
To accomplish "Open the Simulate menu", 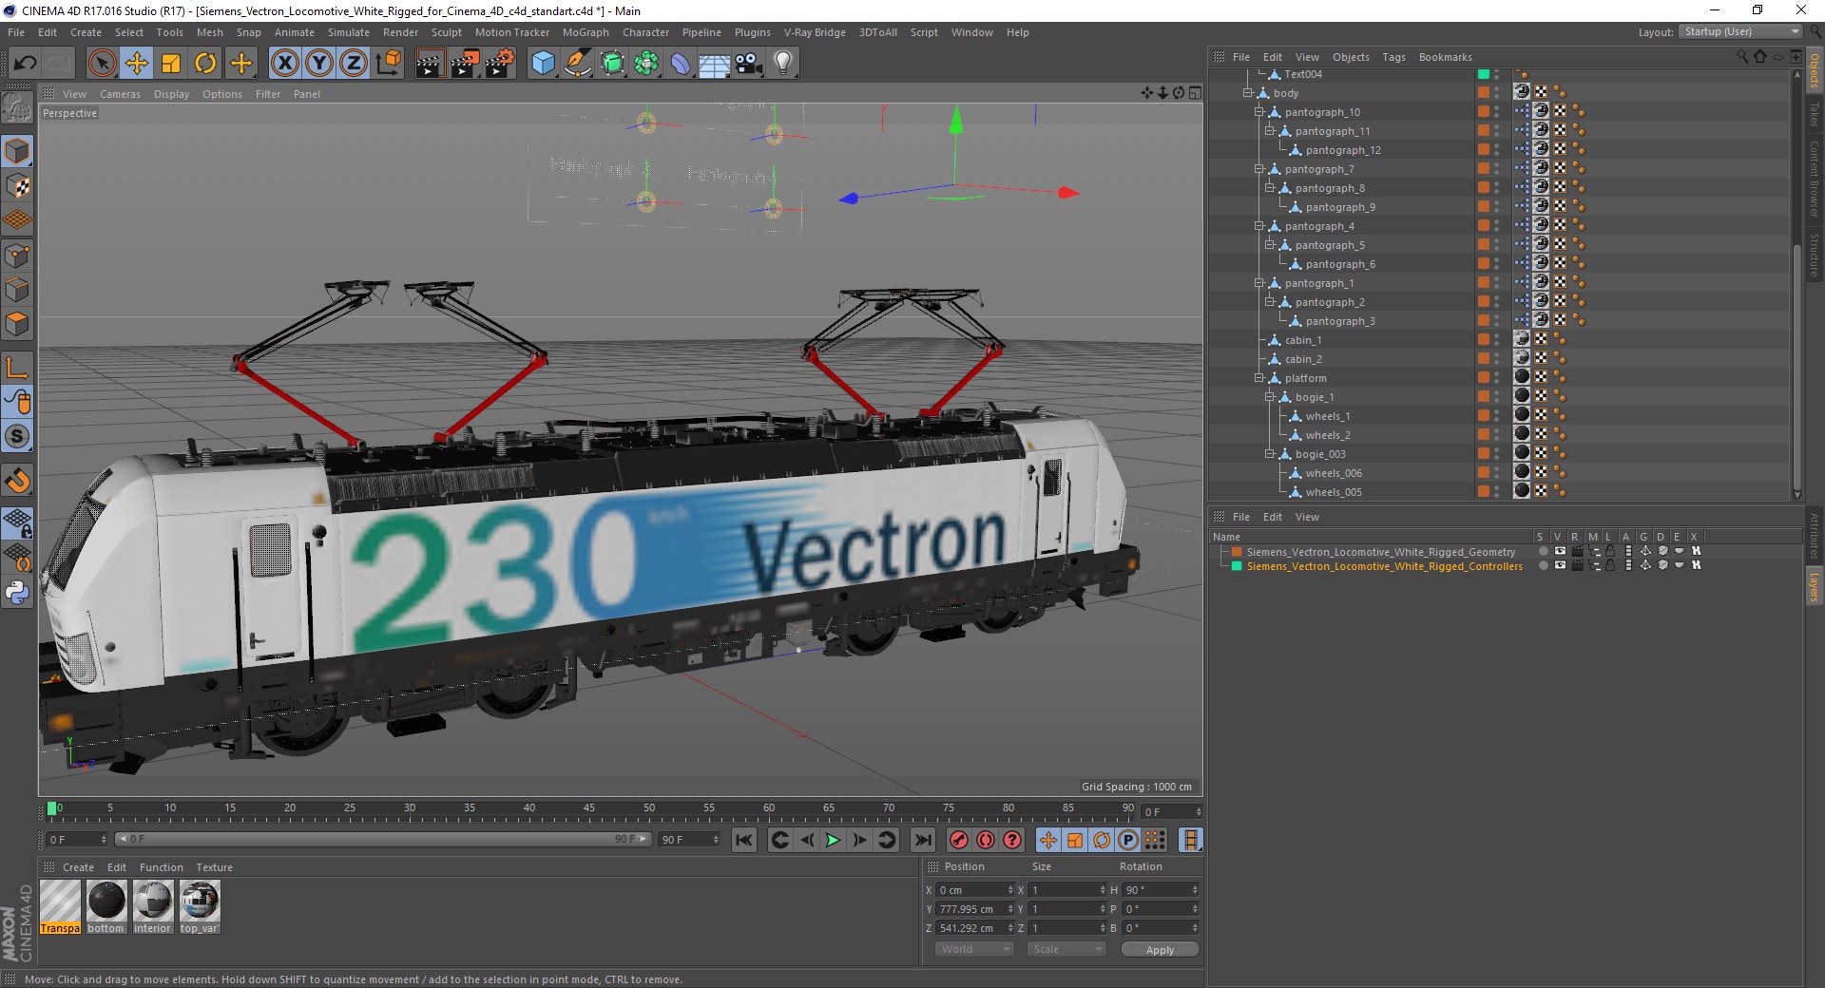I will point(349,32).
